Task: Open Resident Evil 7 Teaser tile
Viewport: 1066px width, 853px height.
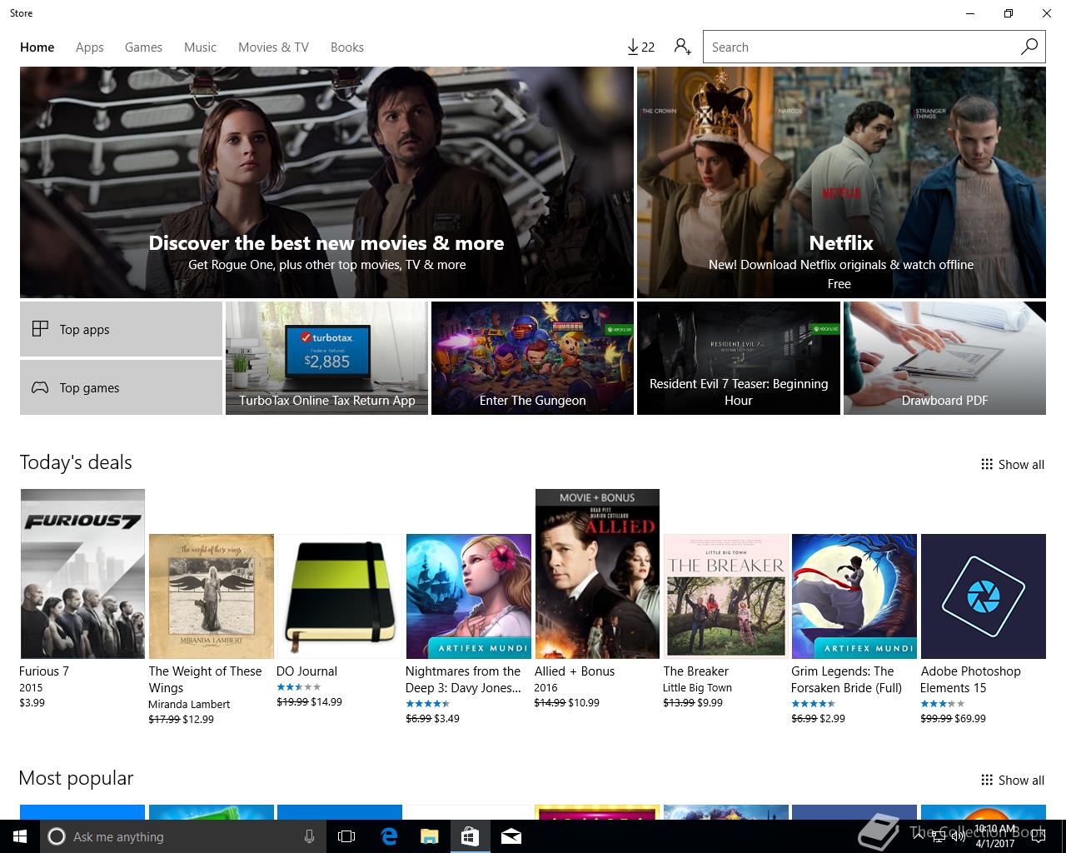Action: (x=739, y=358)
